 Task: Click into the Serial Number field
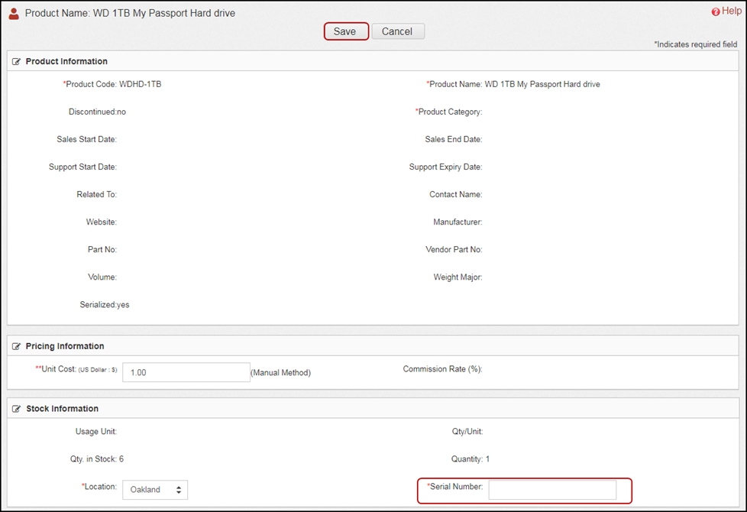[x=552, y=490]
